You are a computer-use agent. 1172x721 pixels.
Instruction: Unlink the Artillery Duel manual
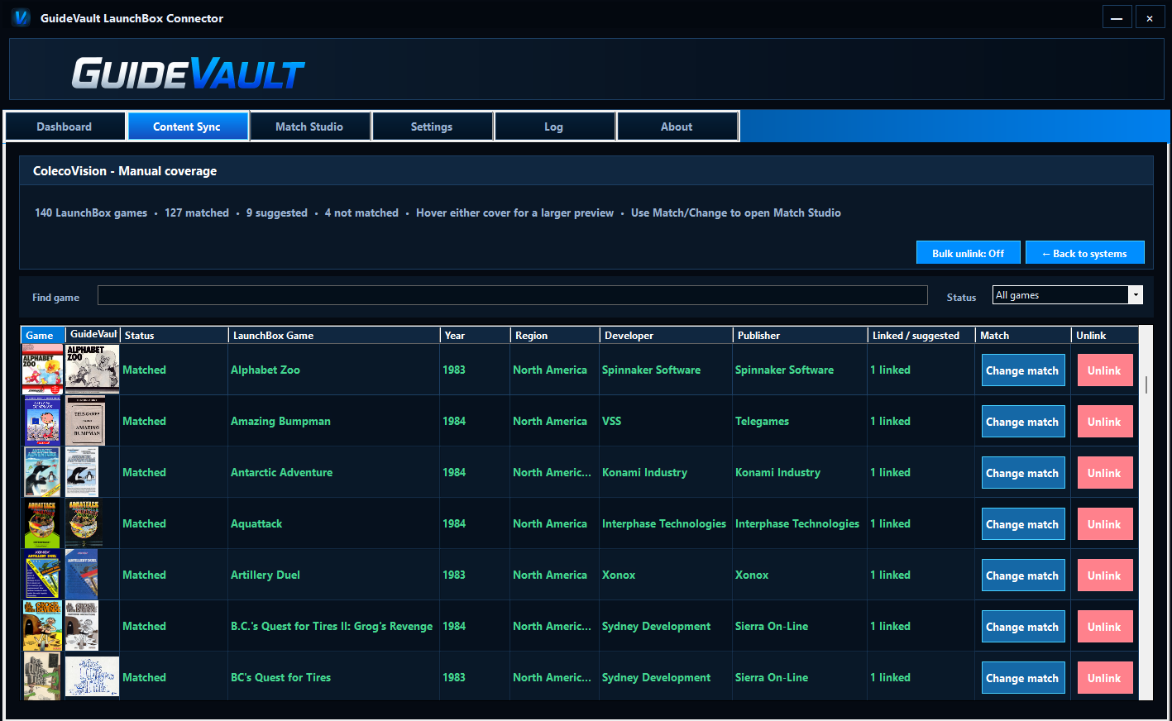click(x=1104, y=575)
